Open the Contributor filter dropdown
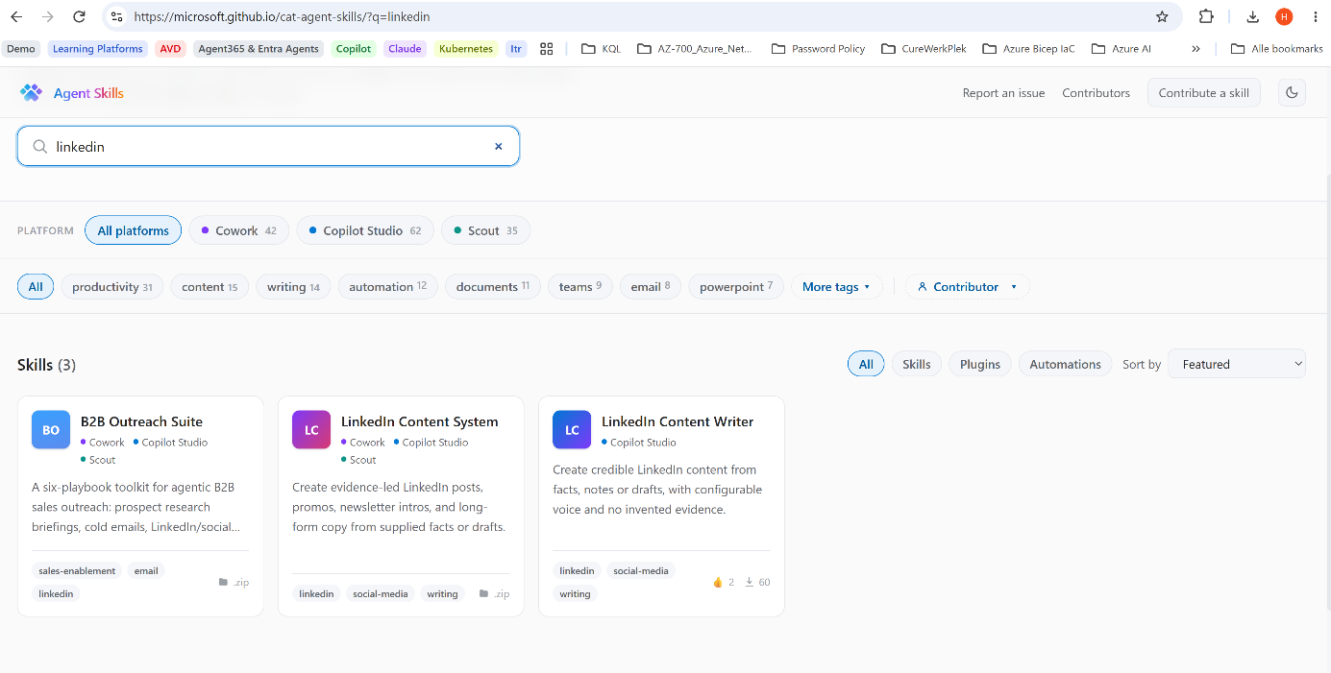This screenshot has height=673, width=1331. tap(967, 286)
